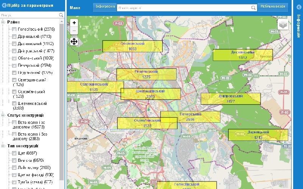This screenshot has height=189, width=303.
Task: Click the Шевченківський map box
Action: (x=150, y=94)
